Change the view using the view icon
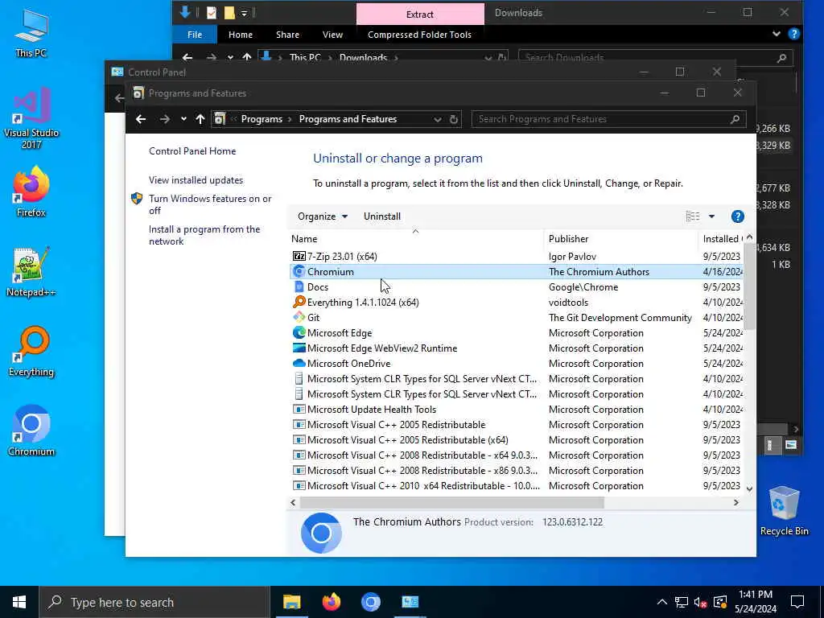This screenshot has width=824, height=618. (693, 216)
